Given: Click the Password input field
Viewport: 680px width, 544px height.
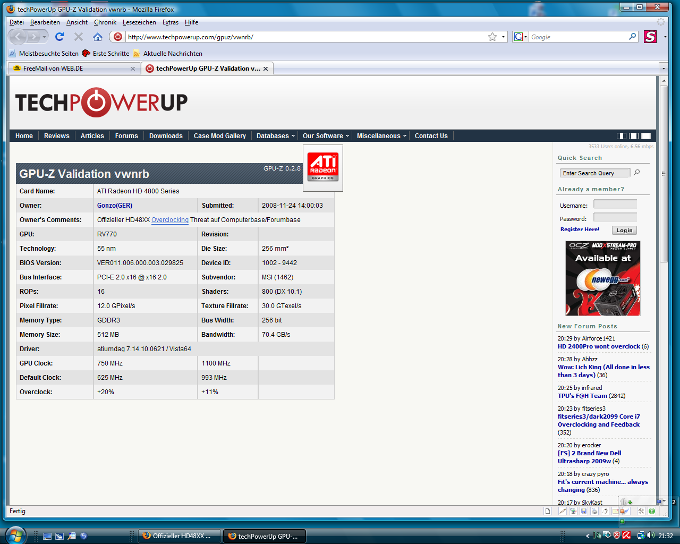Looking at the screenshot, I should [615, 218].
